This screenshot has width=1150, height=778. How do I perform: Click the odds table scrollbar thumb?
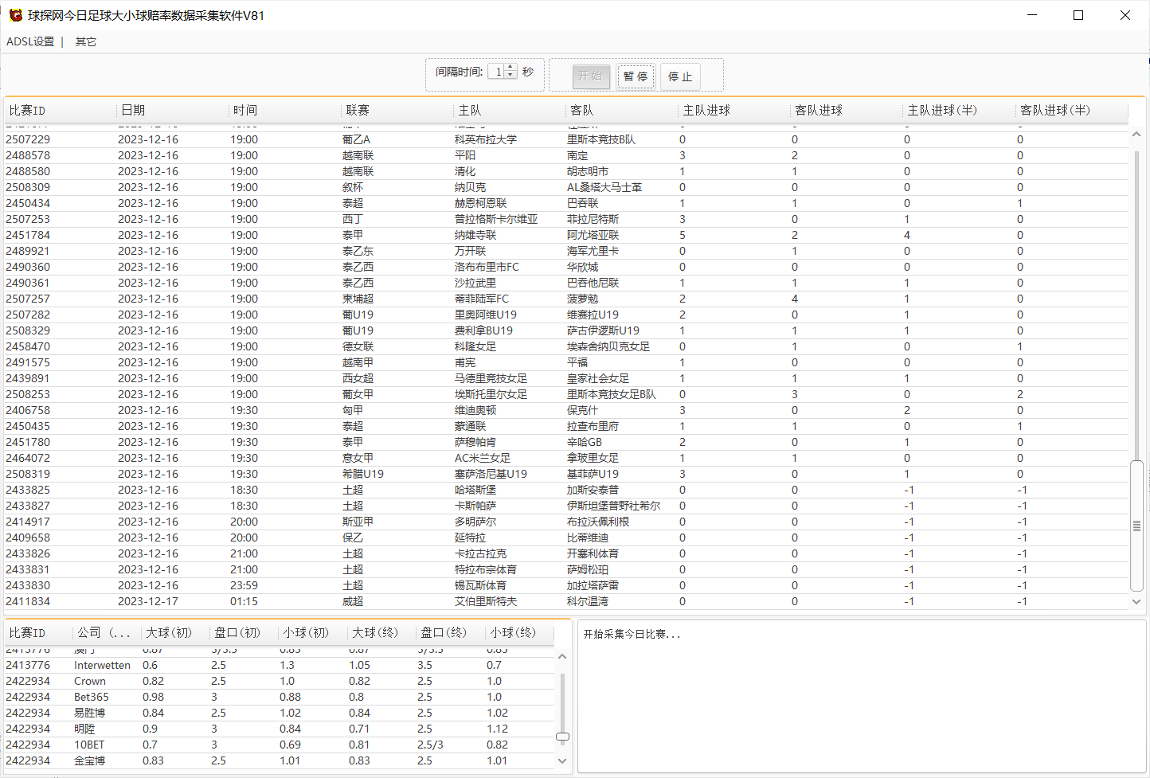pyautogui.click(x=562, y=737)
